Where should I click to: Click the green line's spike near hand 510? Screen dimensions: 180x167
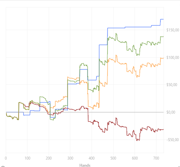click(116, 34)
